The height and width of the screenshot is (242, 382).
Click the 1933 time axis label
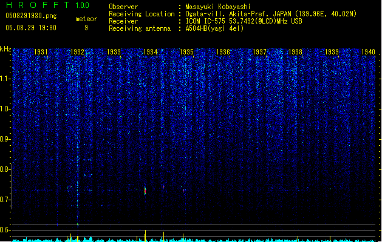(114, 51)
